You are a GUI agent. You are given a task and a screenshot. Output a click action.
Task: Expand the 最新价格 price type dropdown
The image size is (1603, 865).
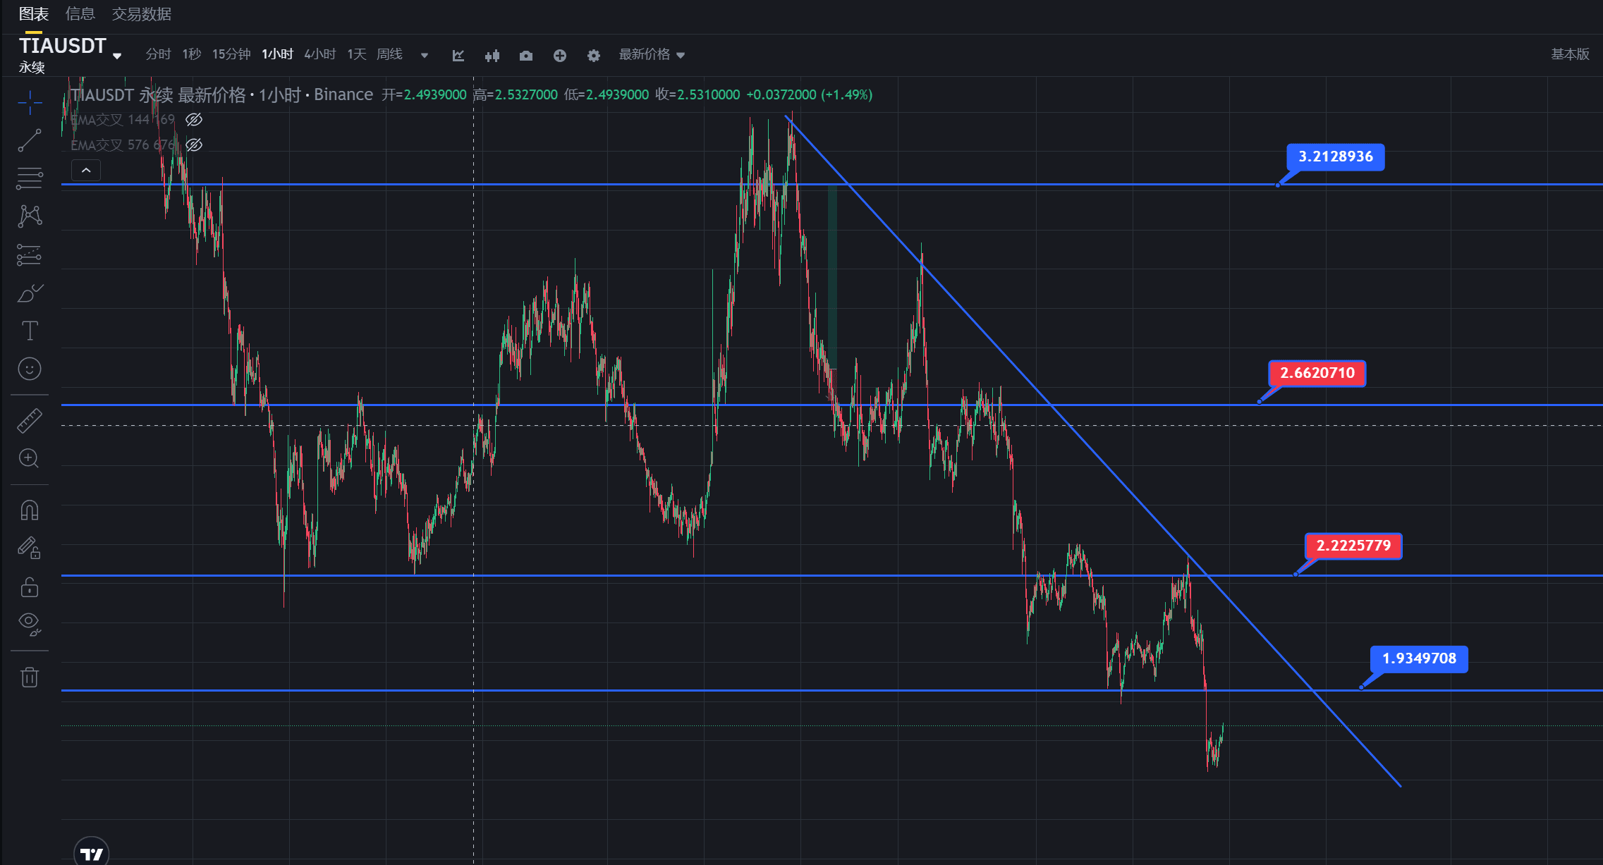(652, 54)
